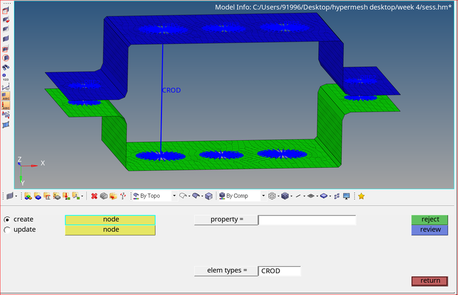
Task: Toggle the element ABC labels icon
Action: coord(6,96)
